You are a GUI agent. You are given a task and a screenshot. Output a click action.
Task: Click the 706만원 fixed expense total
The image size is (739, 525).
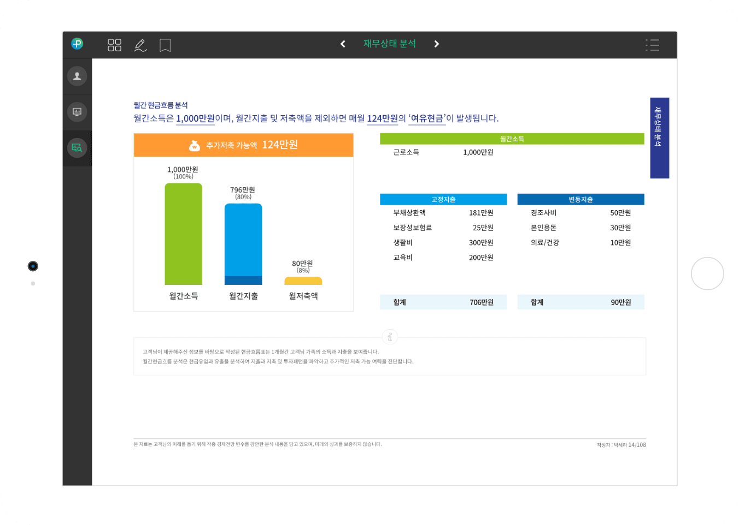[x=482, y=302]
